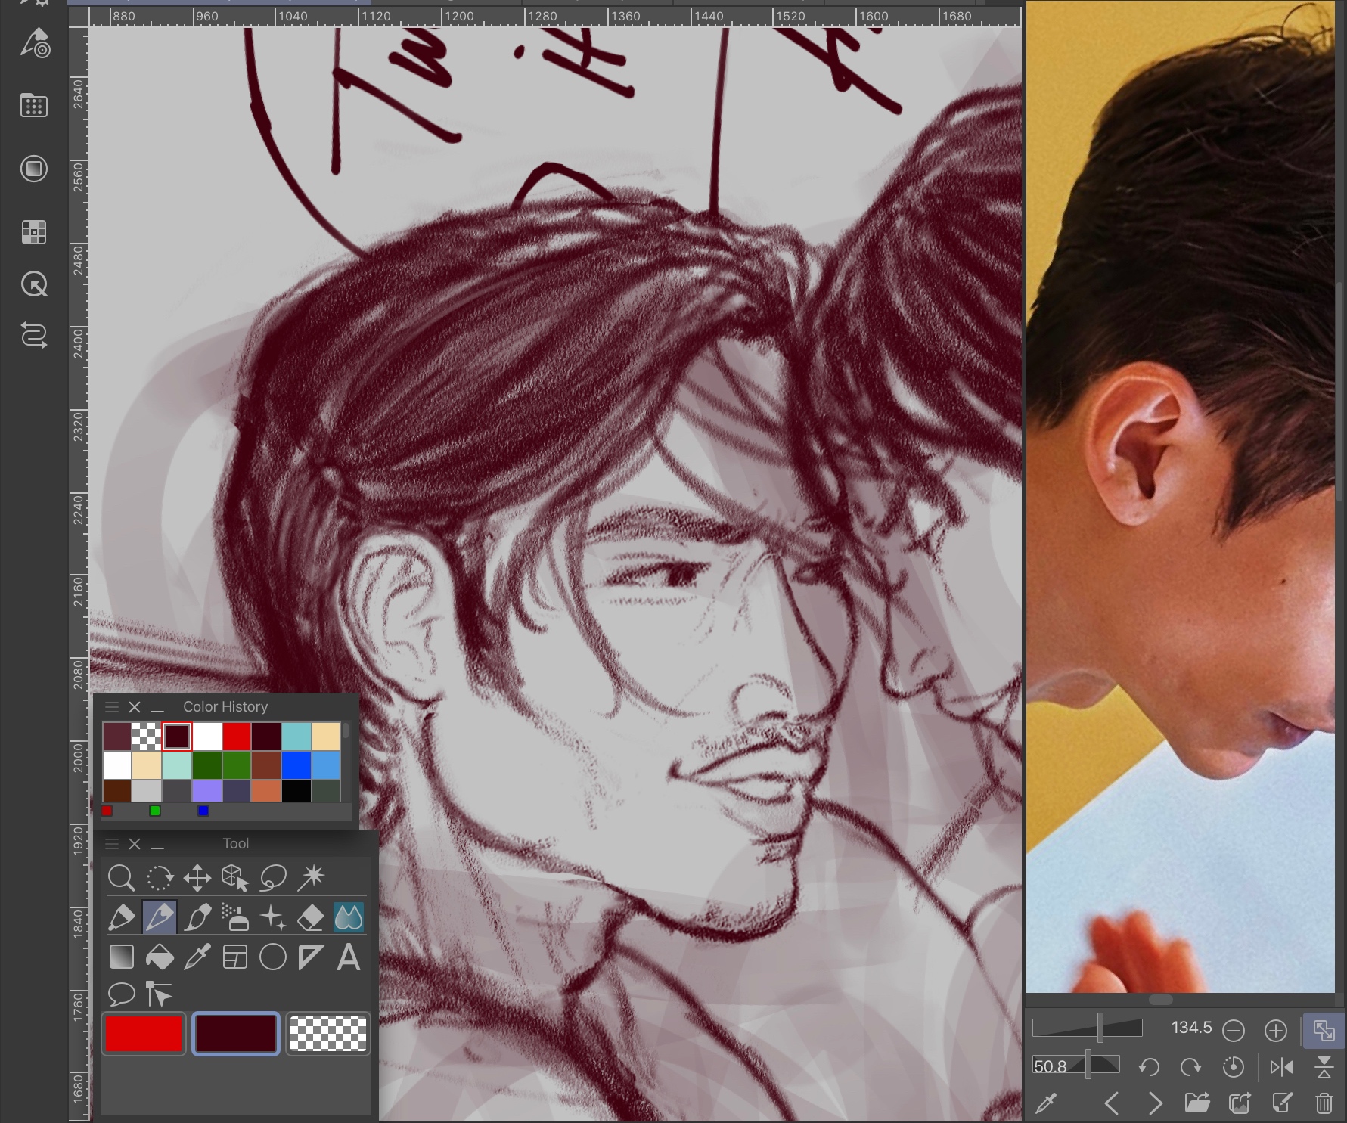The image size is (1347, 1123).
Task: Select the Eraser tool
Action: (x=311, y=917)
